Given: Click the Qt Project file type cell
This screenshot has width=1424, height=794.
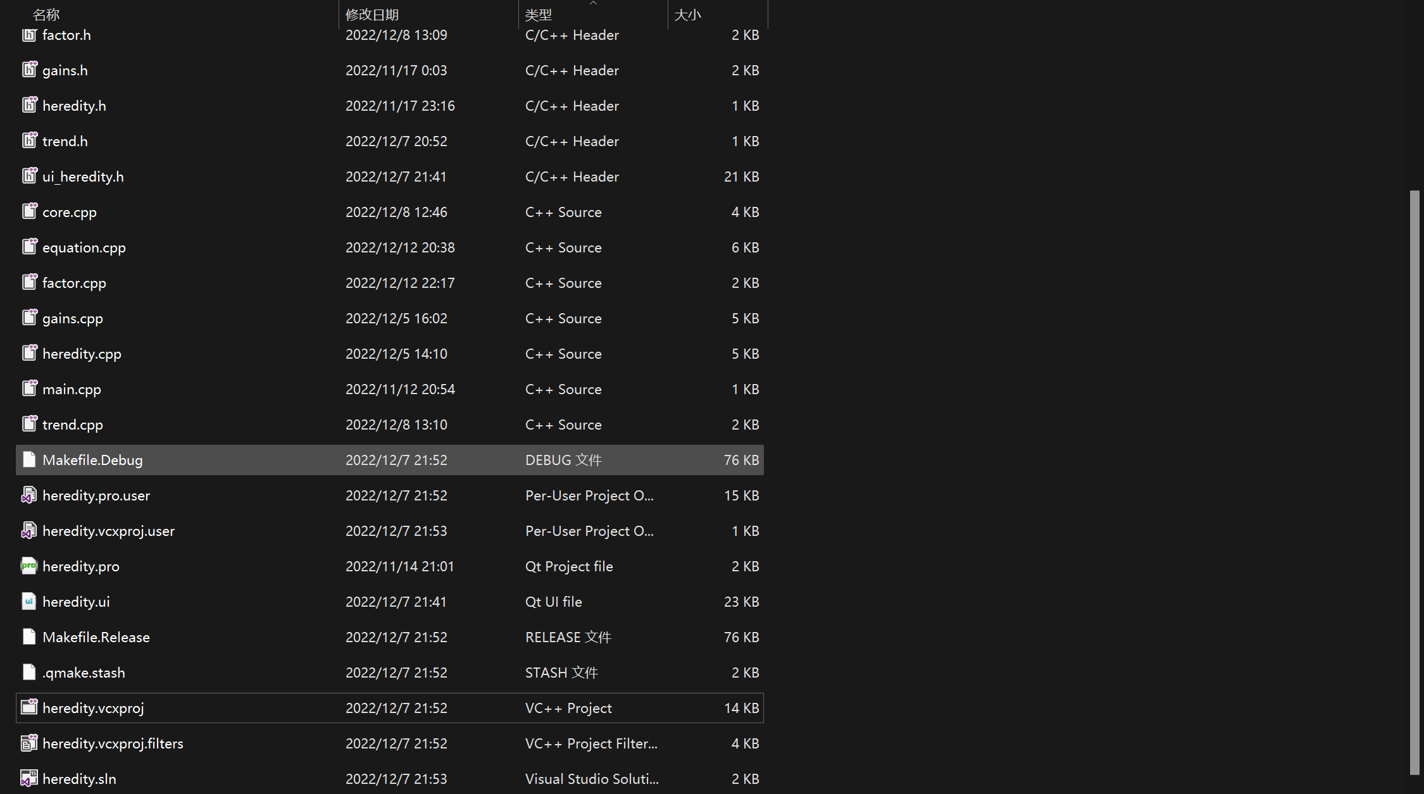Looking at the screenshot, I should (569, 566).
